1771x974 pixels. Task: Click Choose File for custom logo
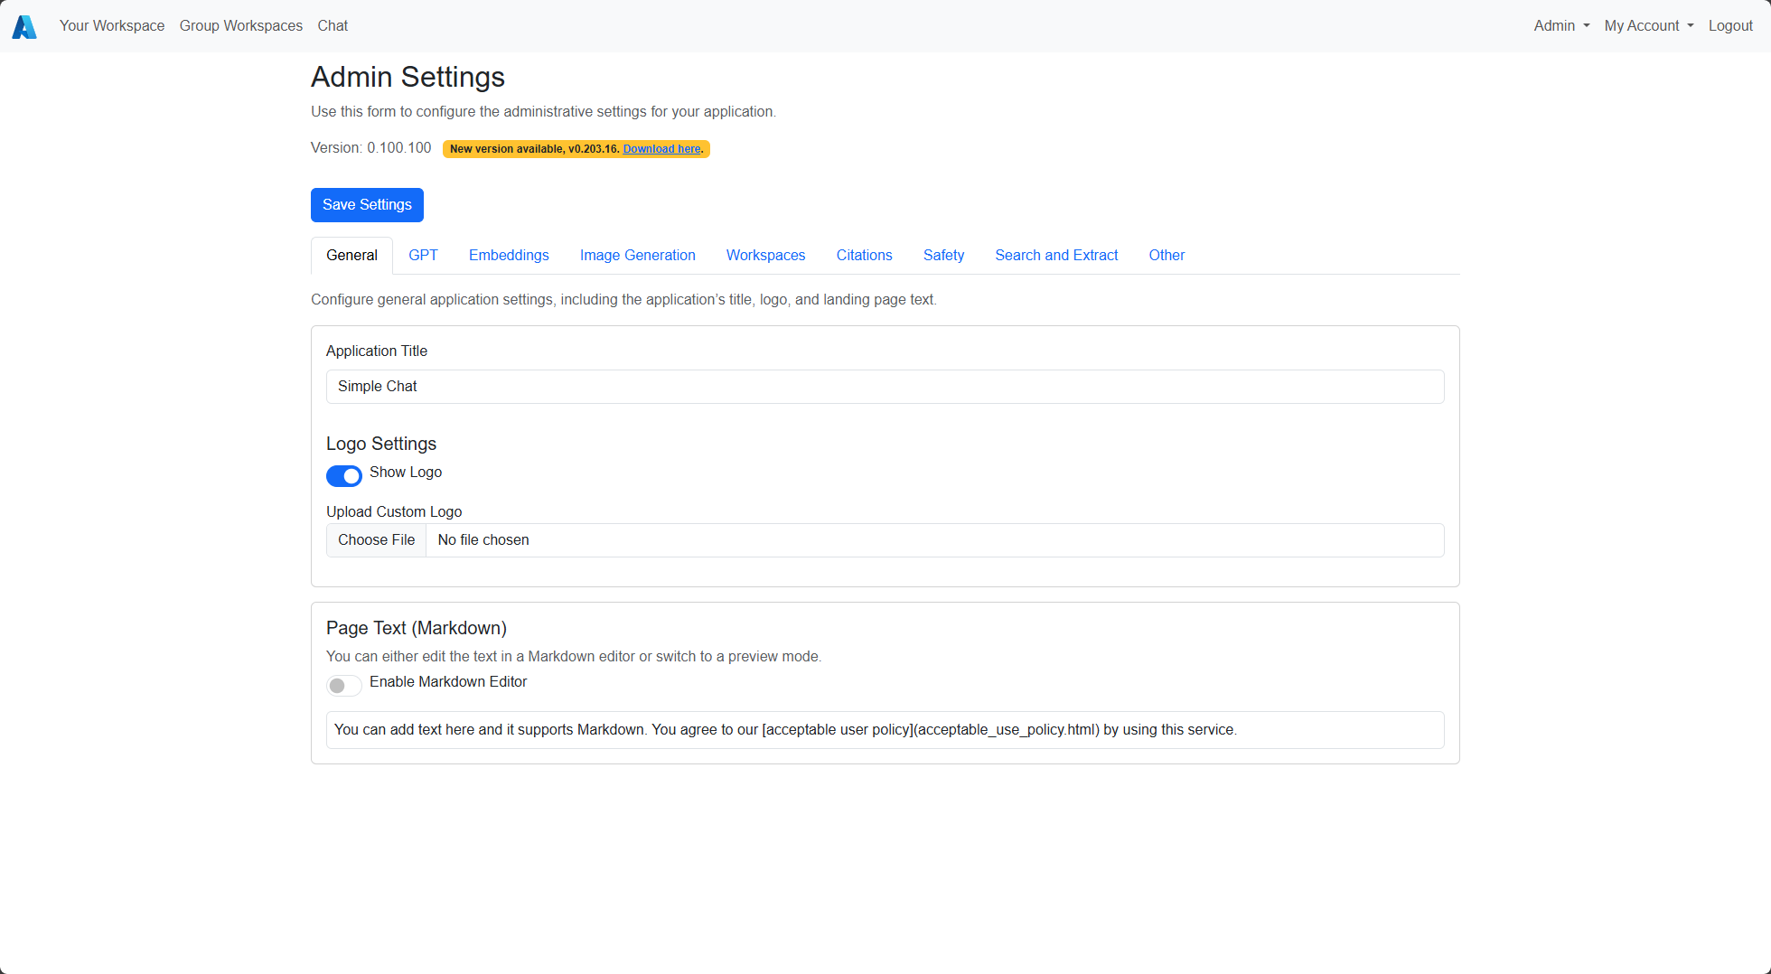(377, 540)
